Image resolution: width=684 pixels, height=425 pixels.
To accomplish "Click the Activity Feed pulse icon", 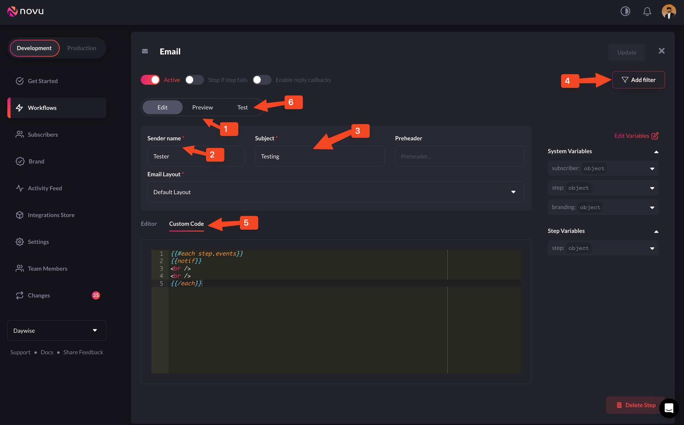I will pyautogui.click(x=19, y=188).
